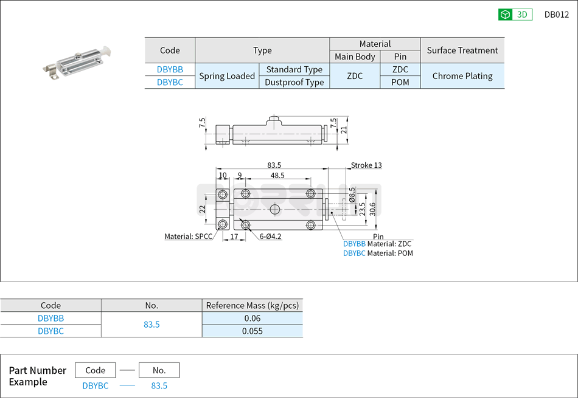Click the No. box in Part Number Example
578x400 pixels.
click(x=159, y=370)
